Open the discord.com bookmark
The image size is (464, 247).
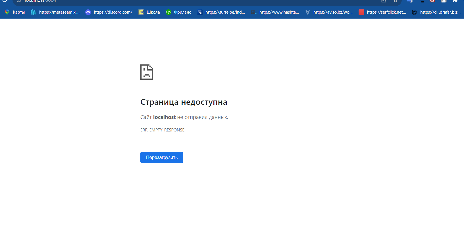[109, 12]
